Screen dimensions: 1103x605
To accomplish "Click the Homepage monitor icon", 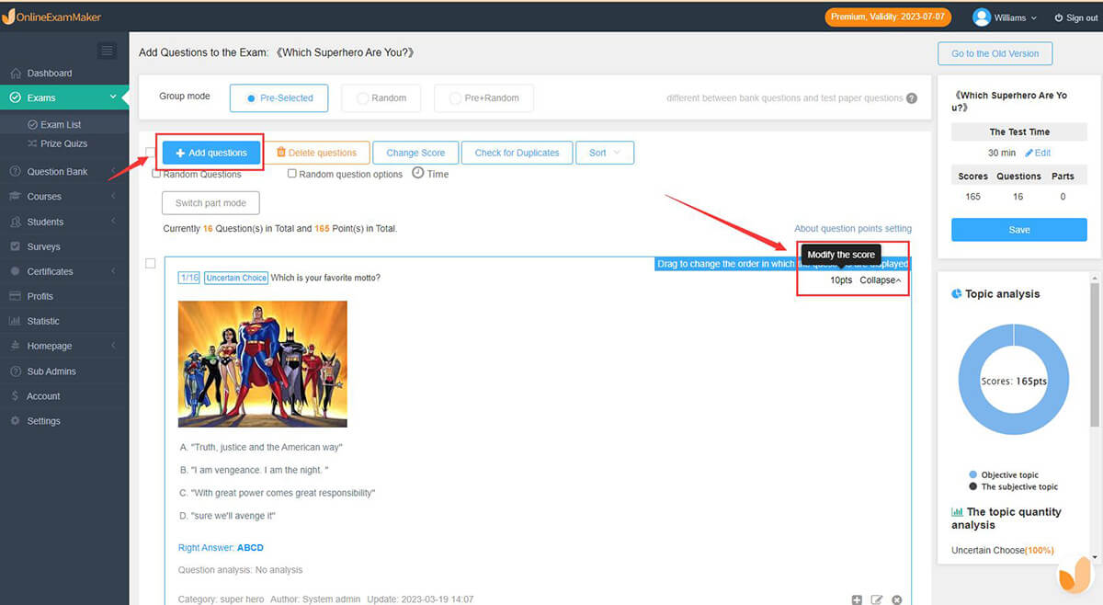I will (x=16, y=346).
